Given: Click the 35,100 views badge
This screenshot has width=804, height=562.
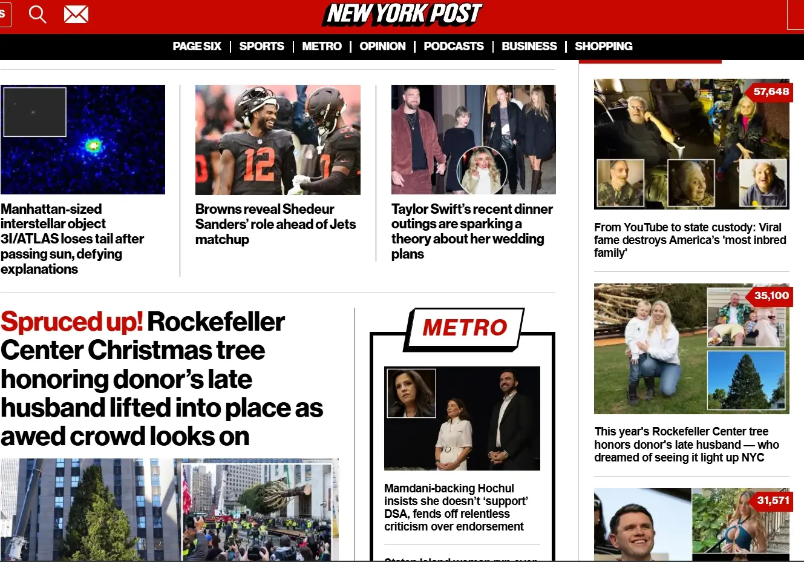Looking at the screenshot, I should (x=771, y=296).
